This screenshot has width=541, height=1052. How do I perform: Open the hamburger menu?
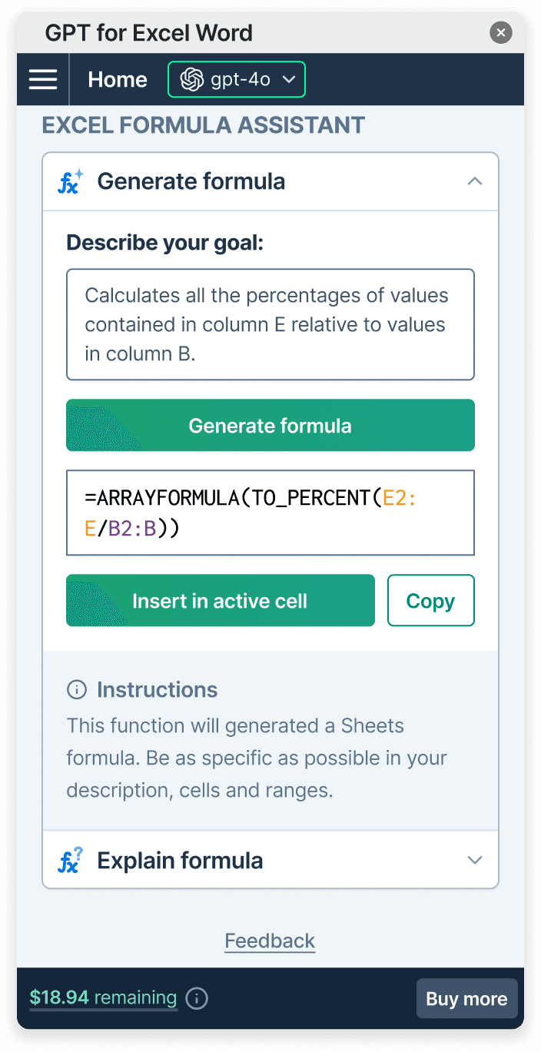click(43, 79)
